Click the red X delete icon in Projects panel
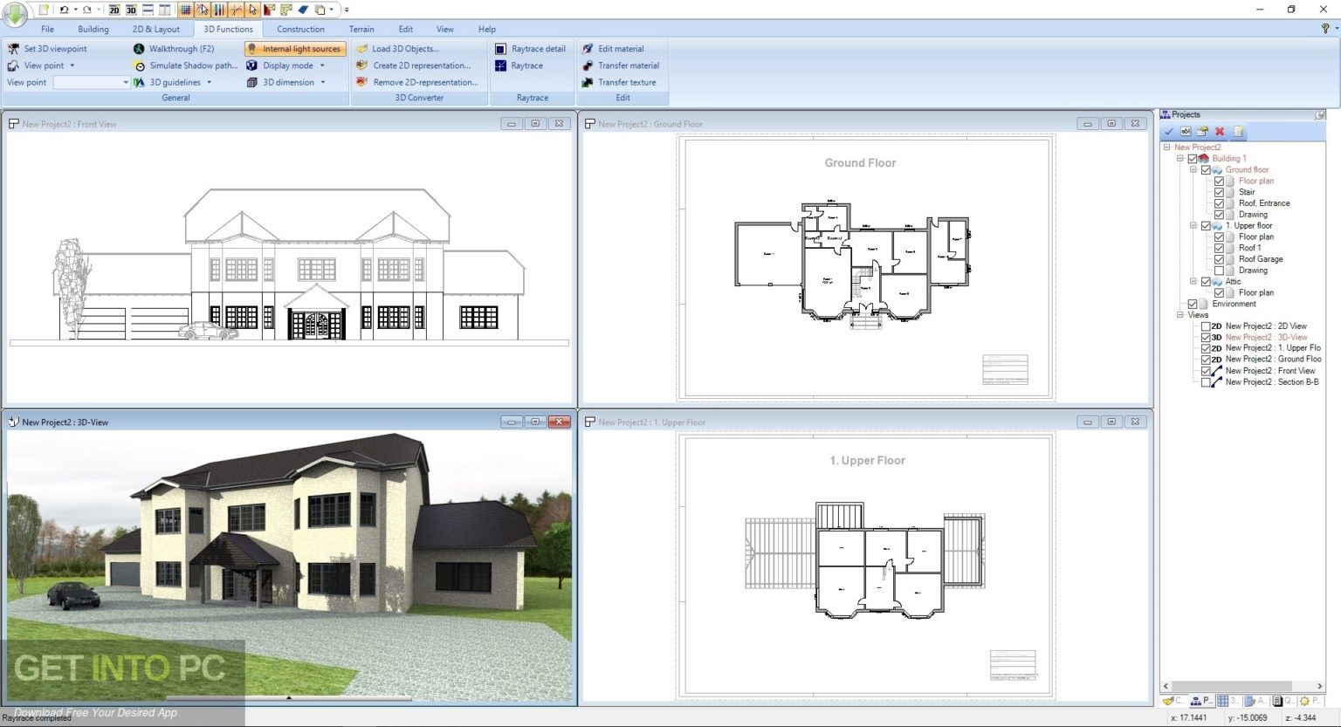The image size is (1341, 727). (x=1220, y=132)
